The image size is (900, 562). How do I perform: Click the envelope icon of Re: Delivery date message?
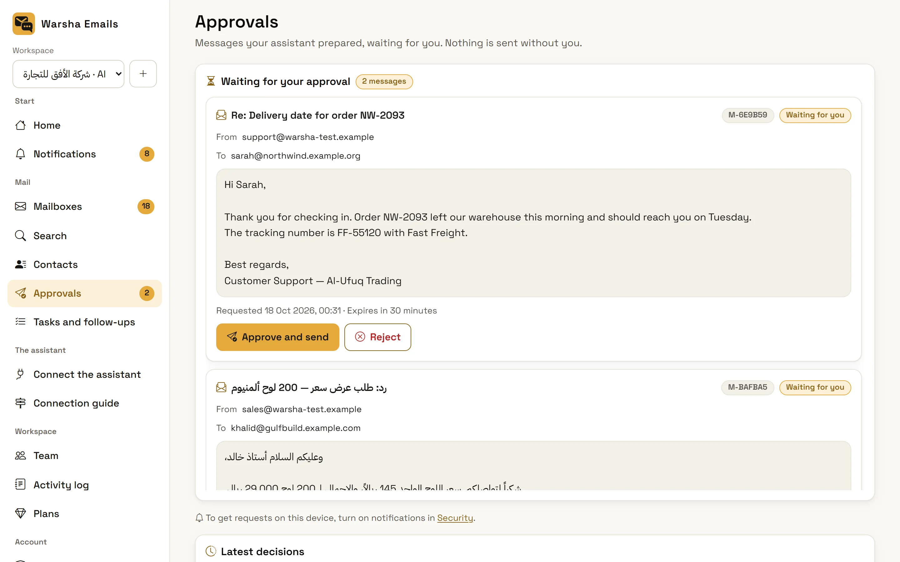click(221, 115)
